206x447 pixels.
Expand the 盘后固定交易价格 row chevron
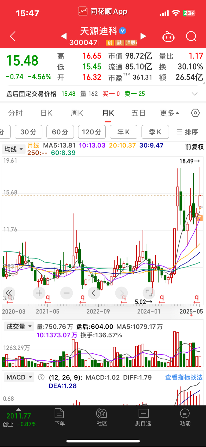click(x=195, y=94)
